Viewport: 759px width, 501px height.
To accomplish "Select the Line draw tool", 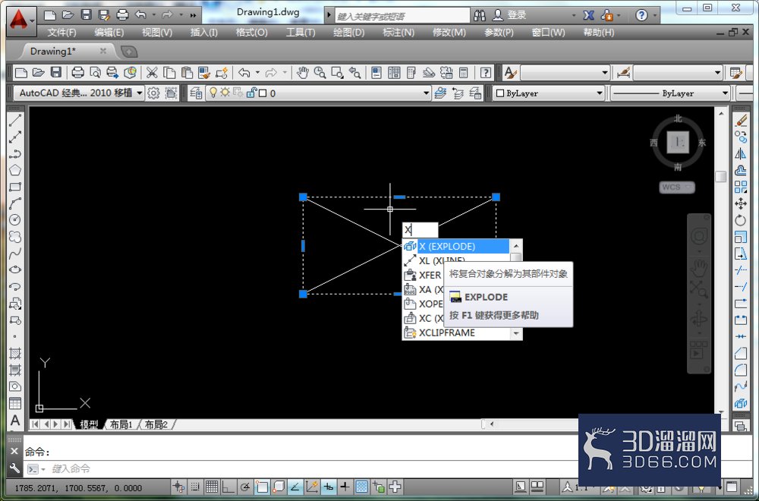I will (x=15, y=120).
